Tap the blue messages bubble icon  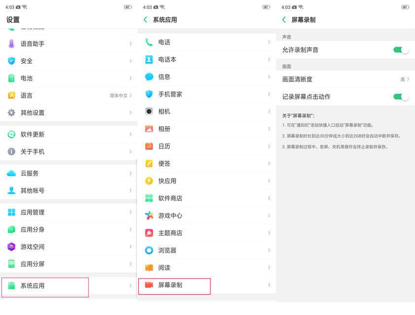149,77
